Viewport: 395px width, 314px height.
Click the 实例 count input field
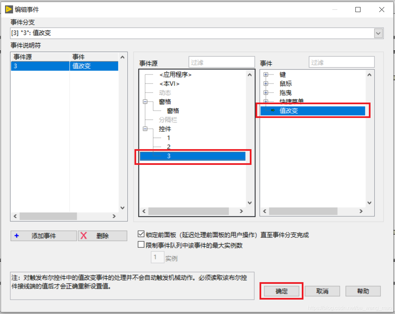[x=158, y=257]
